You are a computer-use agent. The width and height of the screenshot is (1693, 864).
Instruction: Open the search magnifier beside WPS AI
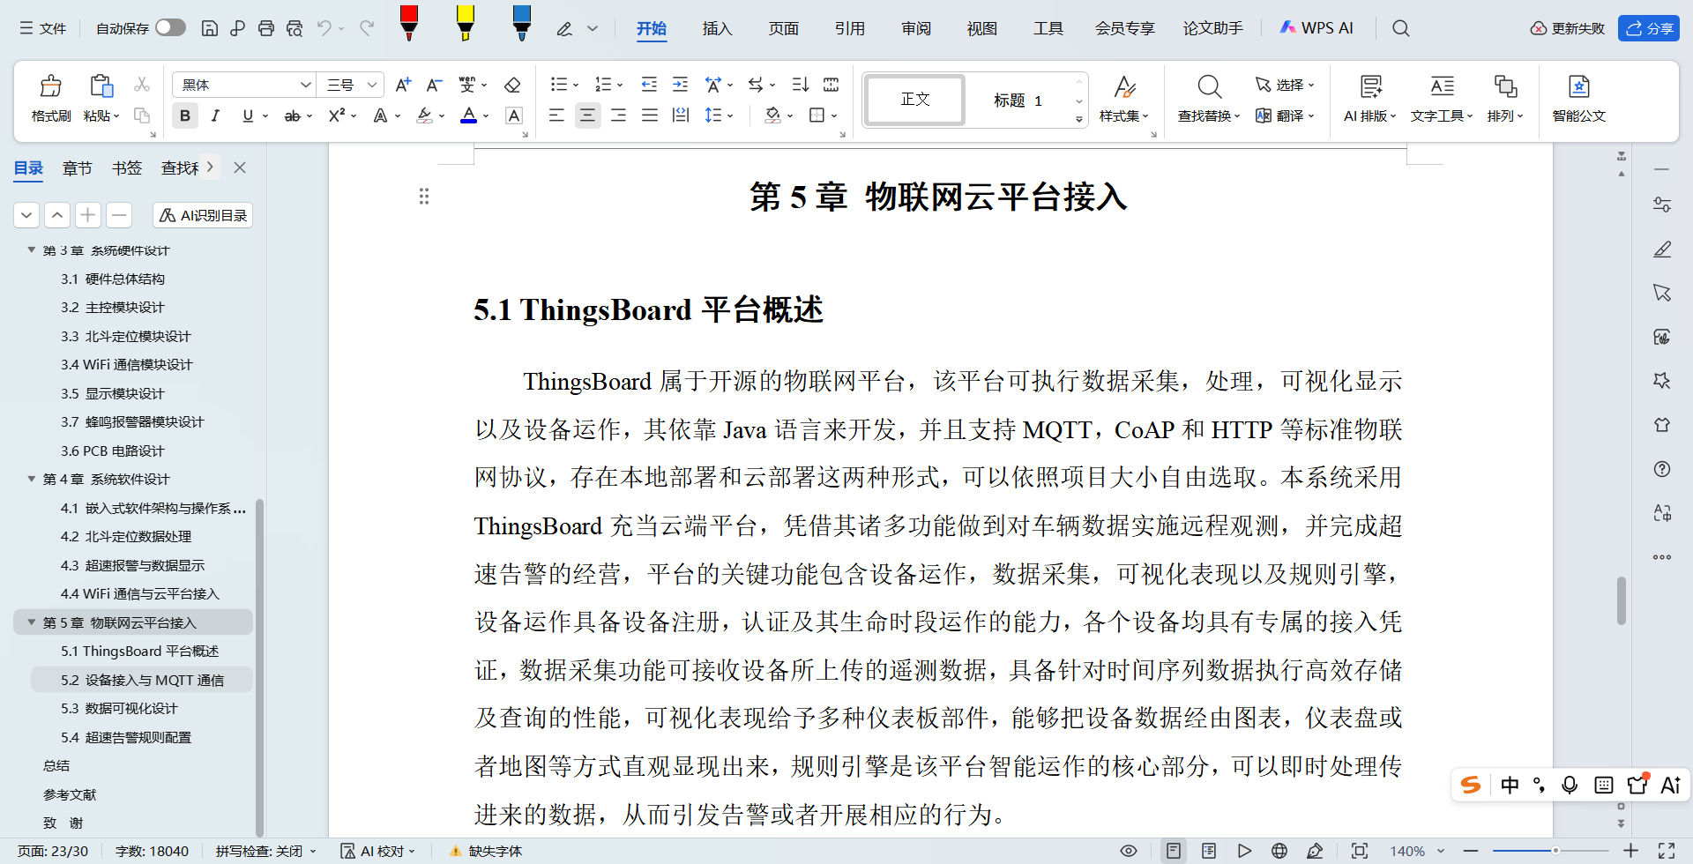(1400, 28)
